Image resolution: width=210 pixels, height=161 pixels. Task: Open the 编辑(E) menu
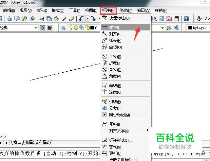tap(9, 10)
